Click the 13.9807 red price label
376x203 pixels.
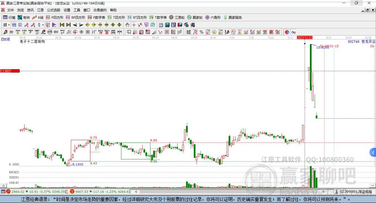(x=10, y=71)
